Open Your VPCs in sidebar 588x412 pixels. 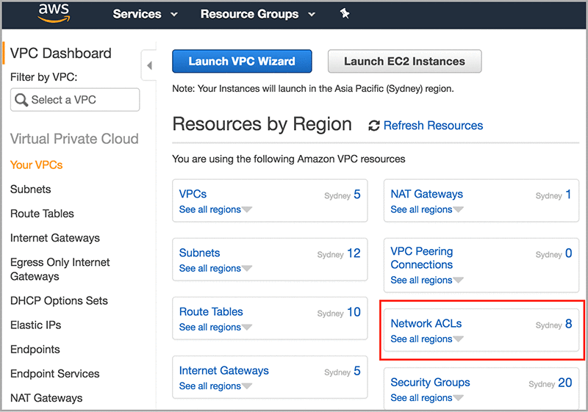(37, 165)
